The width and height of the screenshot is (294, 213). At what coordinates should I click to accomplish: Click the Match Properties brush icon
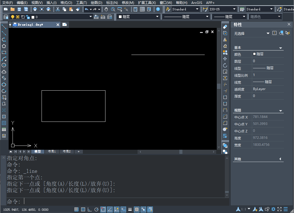(x=78, y=9)
